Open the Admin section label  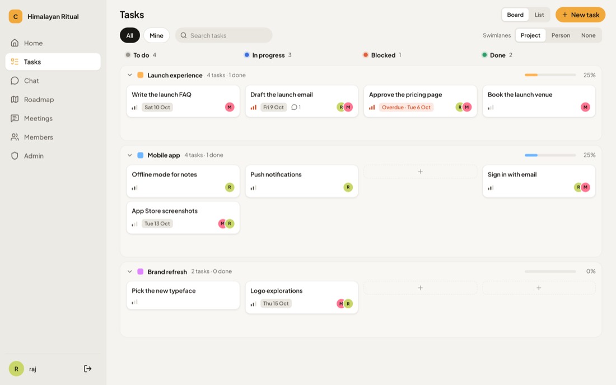click(x=34, y=156)
